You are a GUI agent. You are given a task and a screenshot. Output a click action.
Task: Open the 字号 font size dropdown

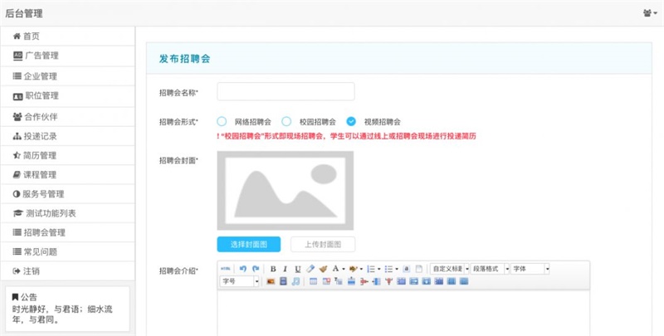[x=241, y=282]
